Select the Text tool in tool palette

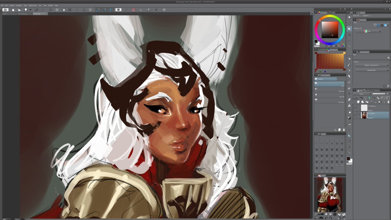coord(349,147)
